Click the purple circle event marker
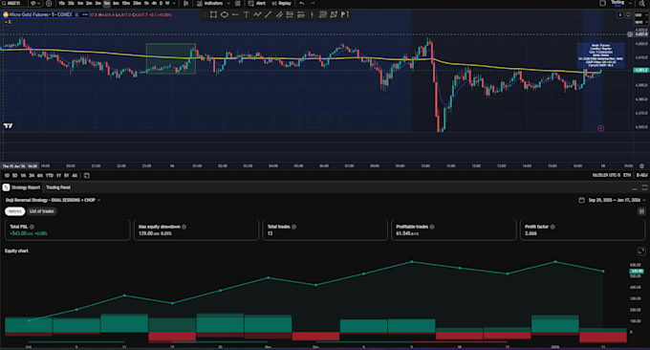This screenshot has height=350, width=650. [x=600, y=128]
